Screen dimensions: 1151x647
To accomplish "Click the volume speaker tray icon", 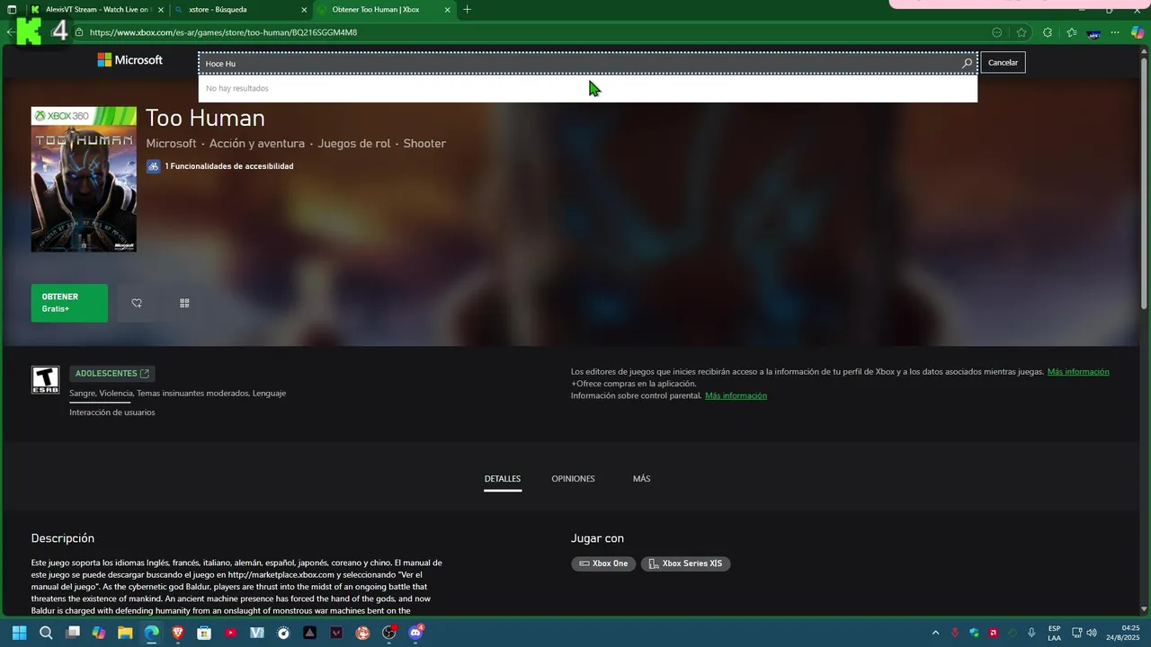I will click(1092, 633).
